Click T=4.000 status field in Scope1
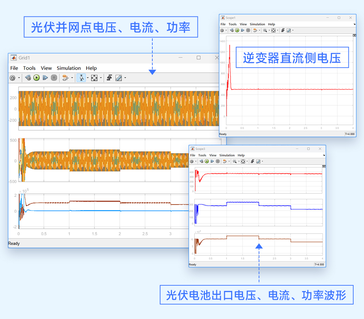Screen dimensions: 364x319 click(x=350, y=134)
